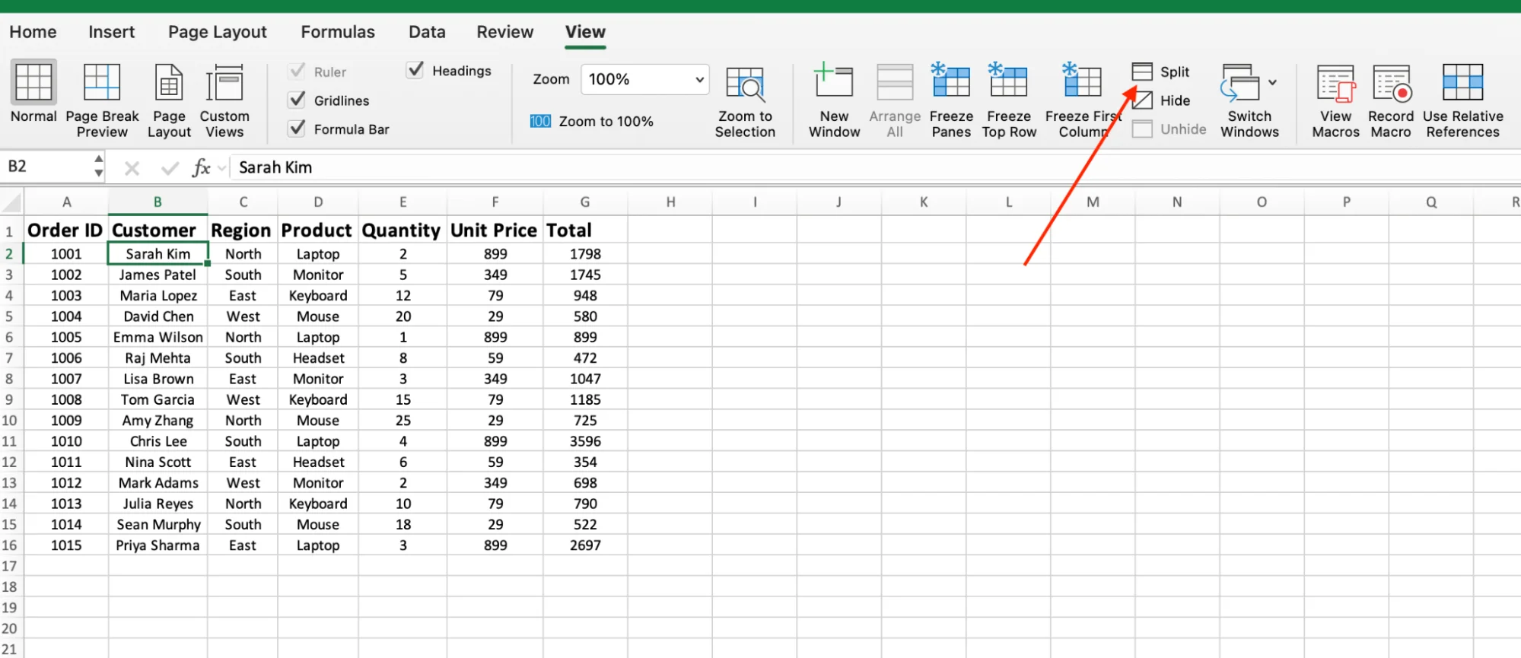This screenshot has height=658, width=1521.
Task: Select the Customer header cell
Action: click(158, 230)
